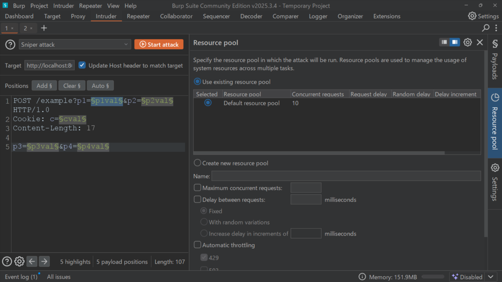502x282 pixels.
Task: Select the Default resource pool radio
Action: click(x=208, y=103)
